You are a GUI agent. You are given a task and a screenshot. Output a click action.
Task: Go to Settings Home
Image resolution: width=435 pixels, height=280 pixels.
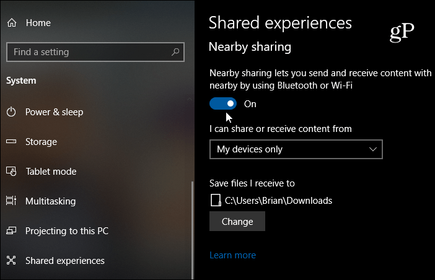click(38, 23)
